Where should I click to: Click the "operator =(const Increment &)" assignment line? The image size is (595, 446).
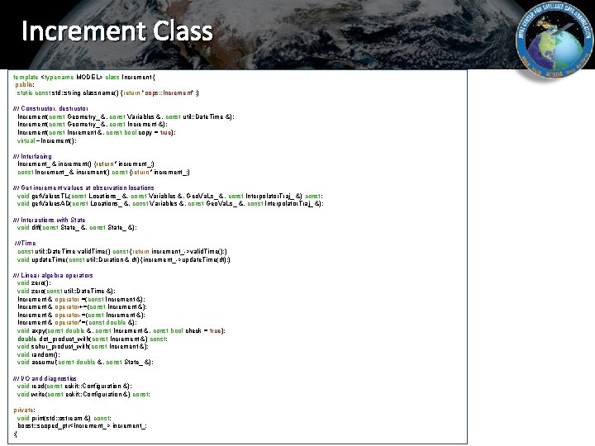point(81,299)
